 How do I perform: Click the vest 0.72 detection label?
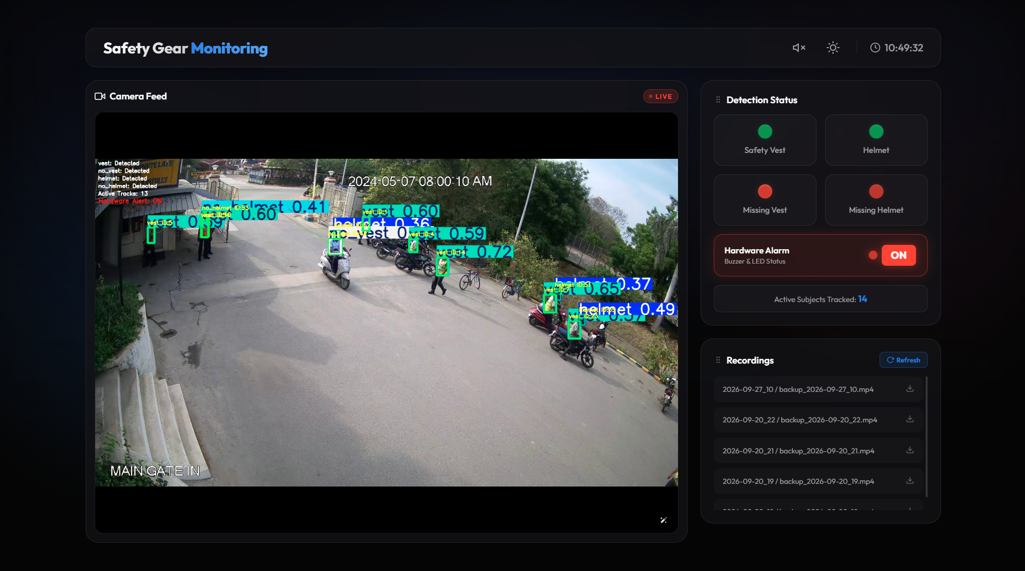pyautogui.click(x=475, y=251)
